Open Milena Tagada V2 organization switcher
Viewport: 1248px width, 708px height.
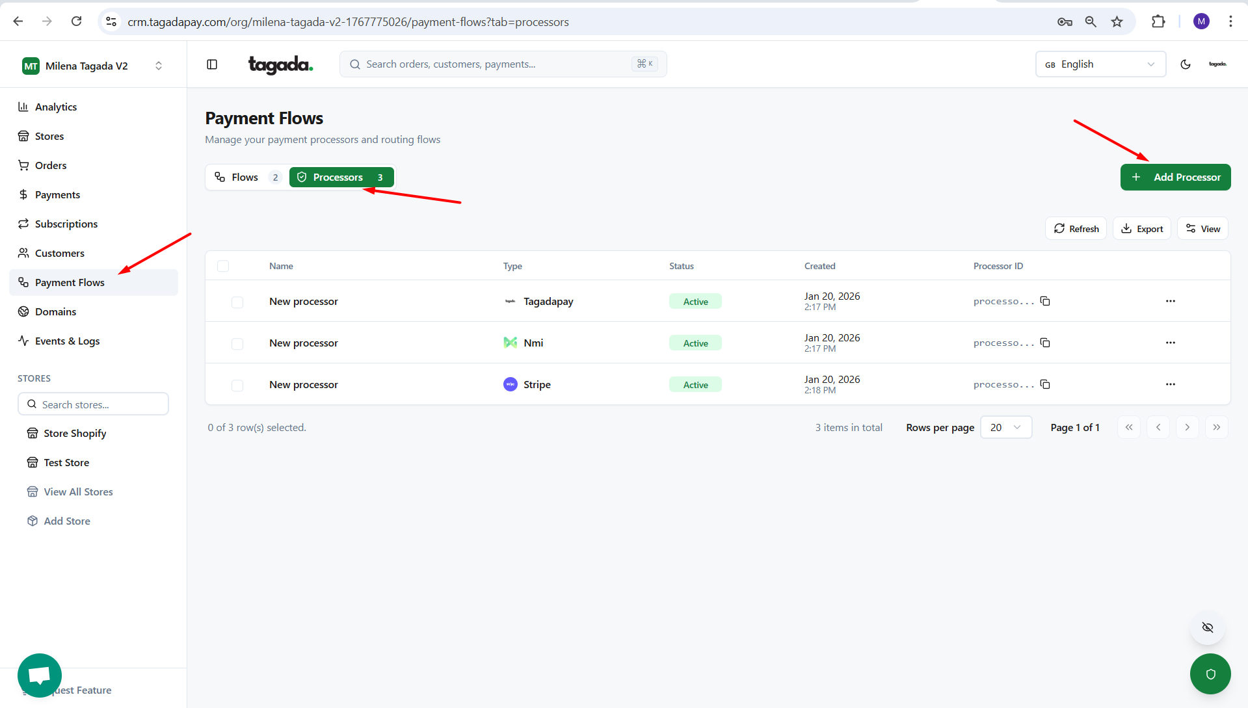(x=93, y=66)
